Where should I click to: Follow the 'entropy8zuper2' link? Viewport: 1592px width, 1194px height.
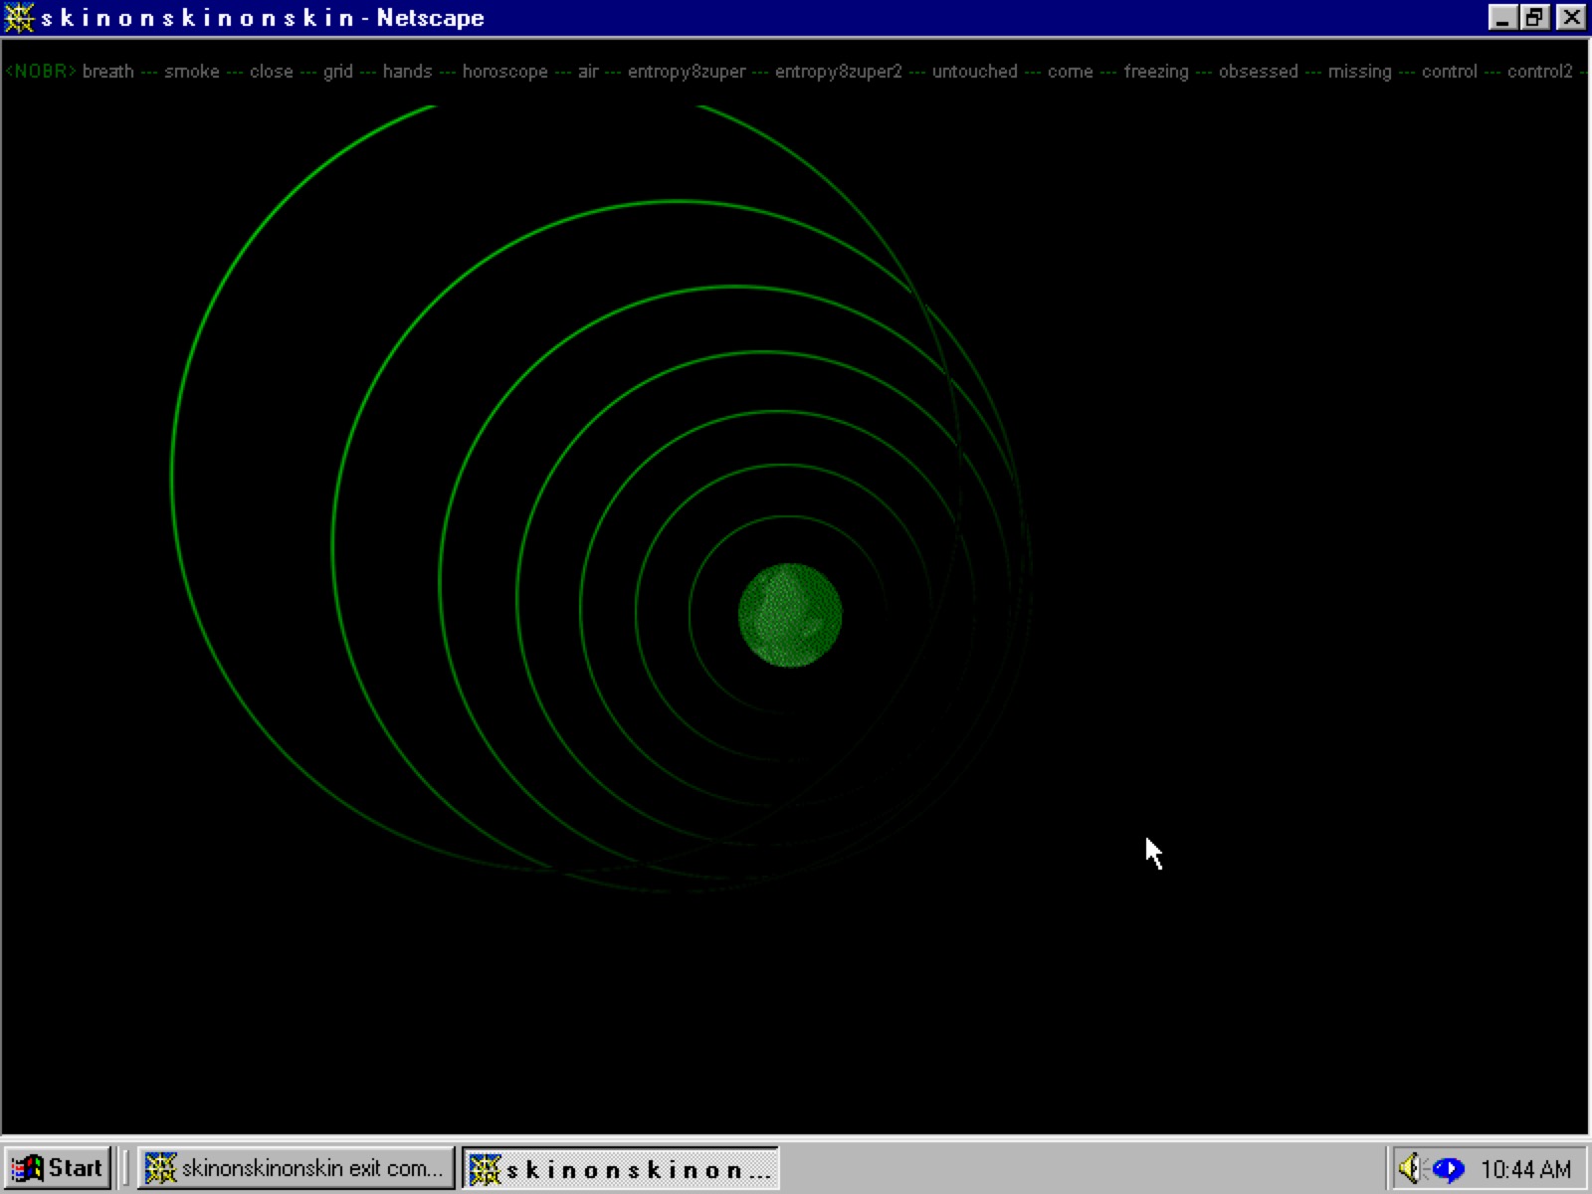click(x=838, y=72)
